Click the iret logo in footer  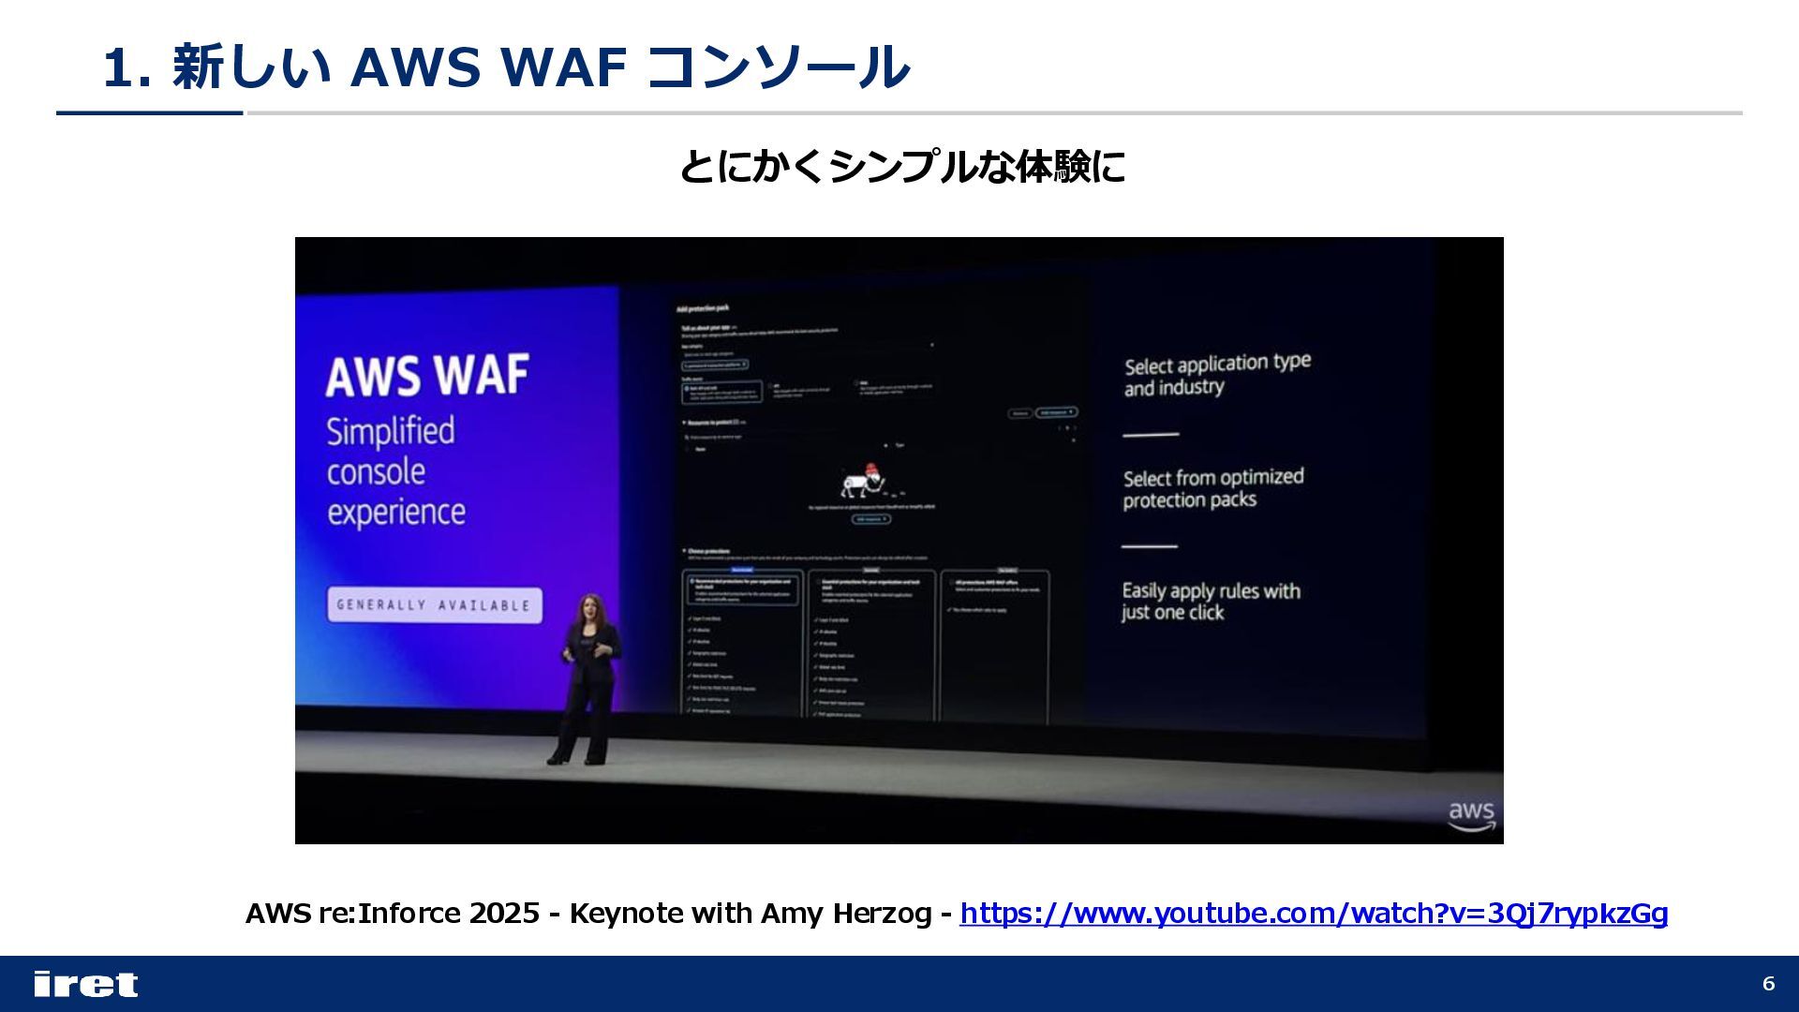(x=86, y=984)
